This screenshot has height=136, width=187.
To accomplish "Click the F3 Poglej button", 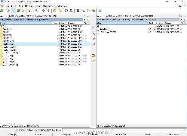I will [12, 134].
